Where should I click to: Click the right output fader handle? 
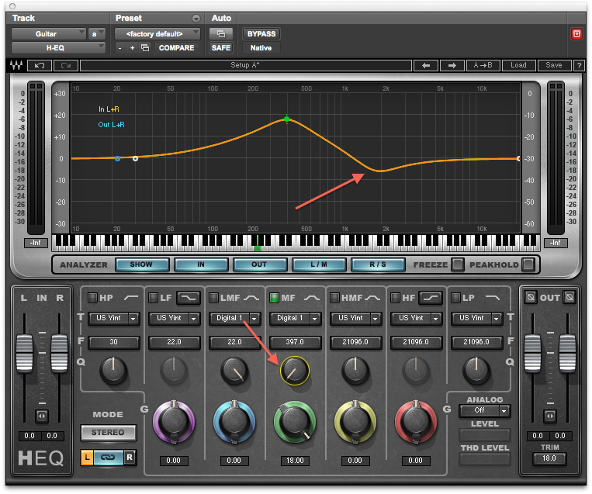(x=567, y=353)
